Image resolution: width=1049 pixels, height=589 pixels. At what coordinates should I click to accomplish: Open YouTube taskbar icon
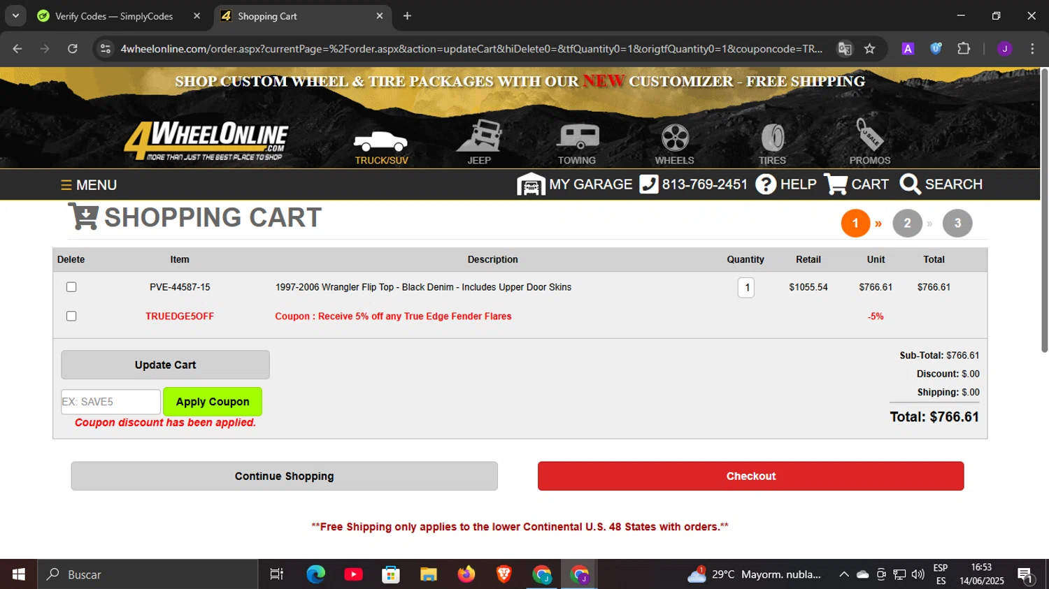pos(354,574)
